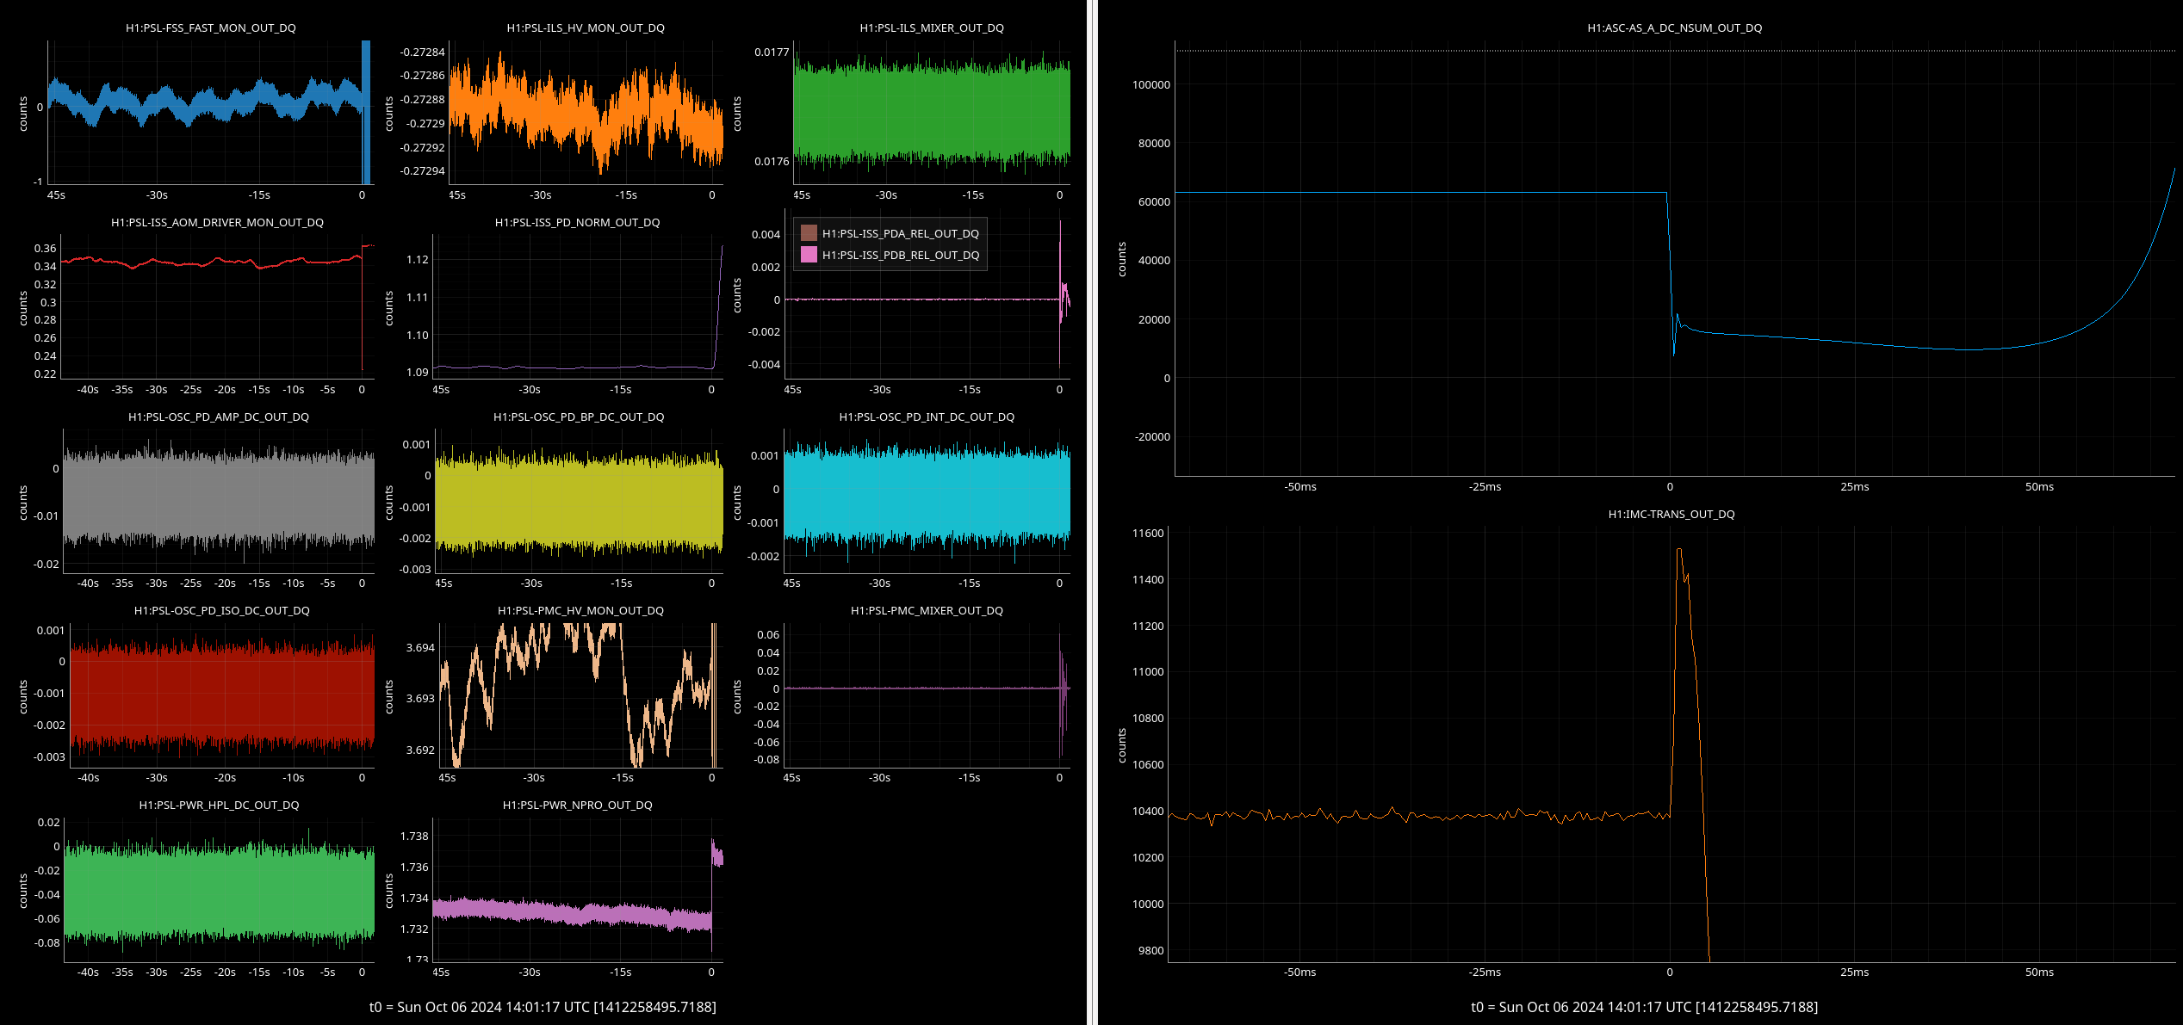Screen dimensions: 2183x1025
Task: Click the H1:PSL-OSC_PD_BP_DC_OUT_DQ title
Action: (579, 417)
